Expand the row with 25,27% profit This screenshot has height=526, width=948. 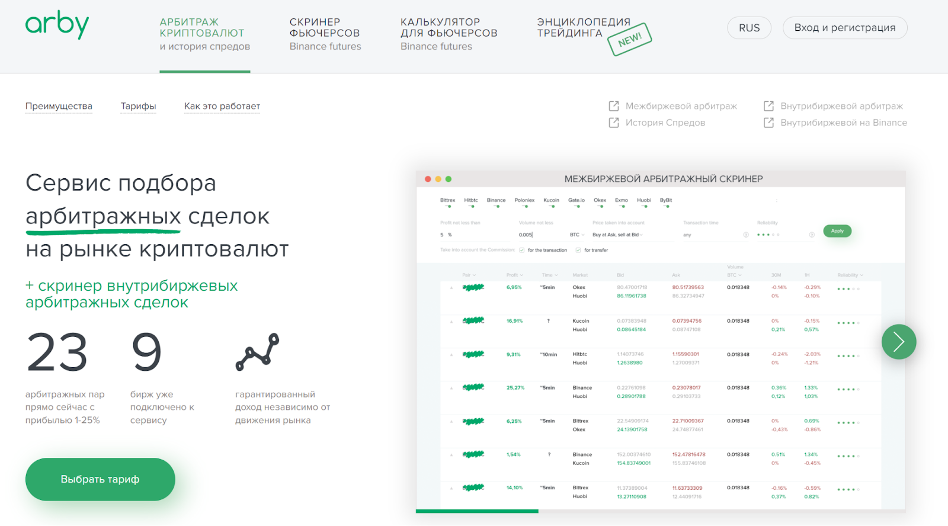coord(451,388)
